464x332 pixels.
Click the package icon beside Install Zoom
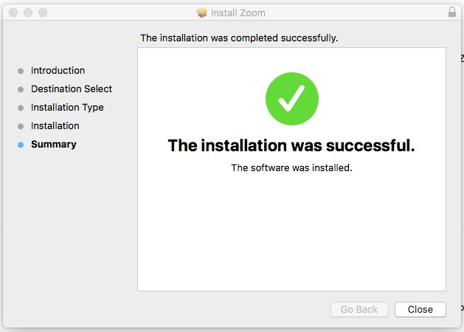point(202,13)
